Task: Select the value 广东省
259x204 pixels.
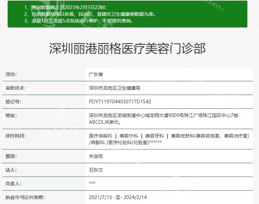Action: tap(96, 74)
